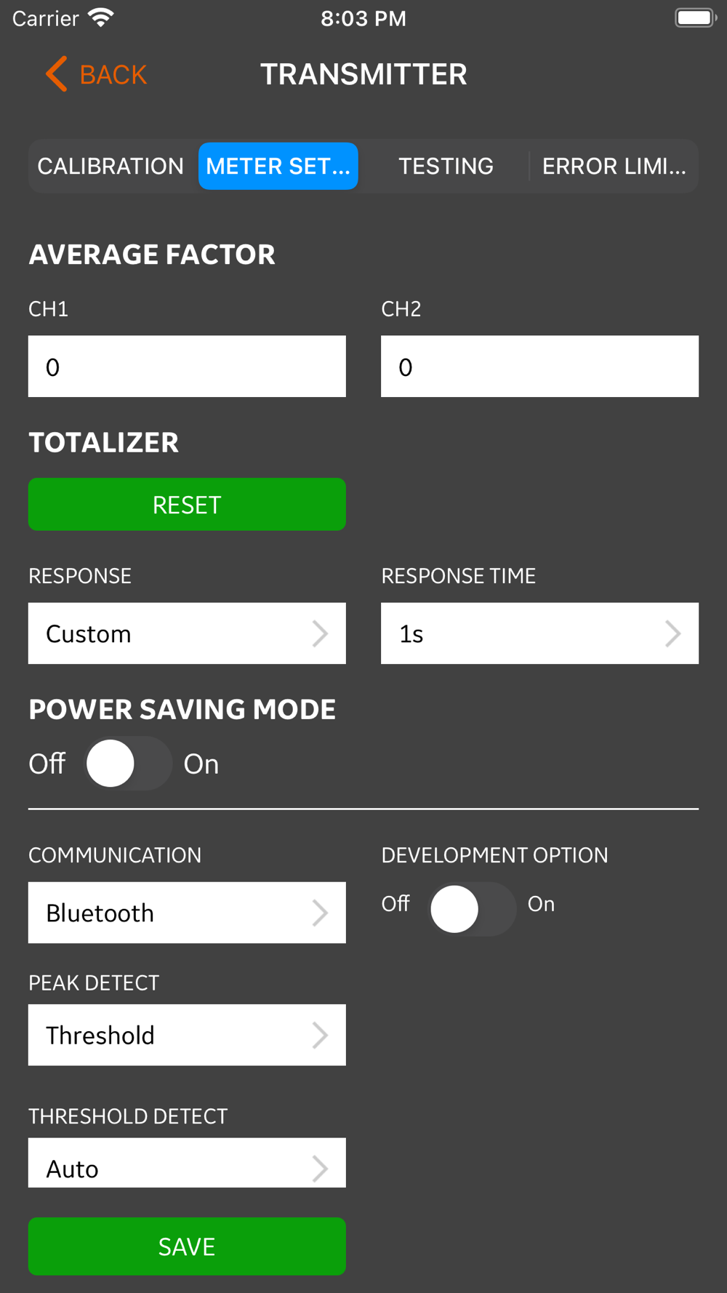Click the chevron in Response Time field

[x=672, y=633]
